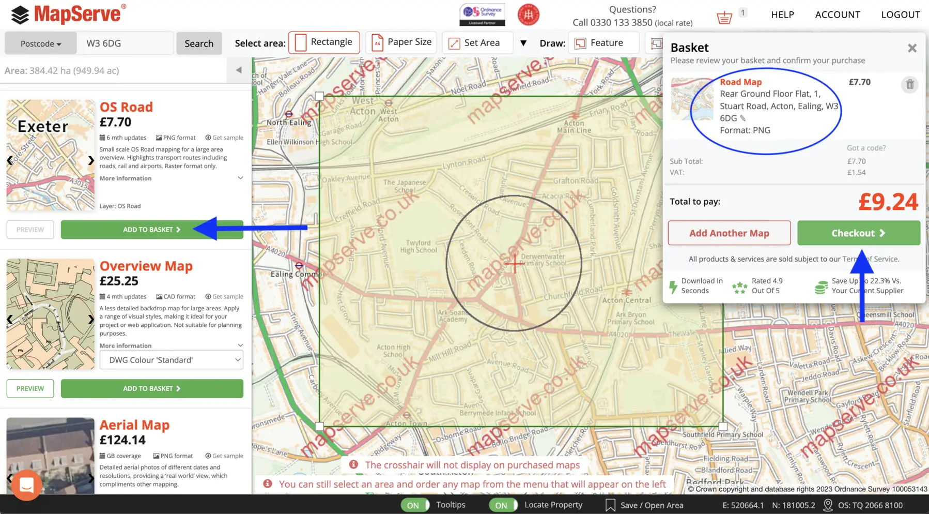The width and height of the screenshot is (929, 514).
Task: Close the Basket panel
Action: [912, 48]
